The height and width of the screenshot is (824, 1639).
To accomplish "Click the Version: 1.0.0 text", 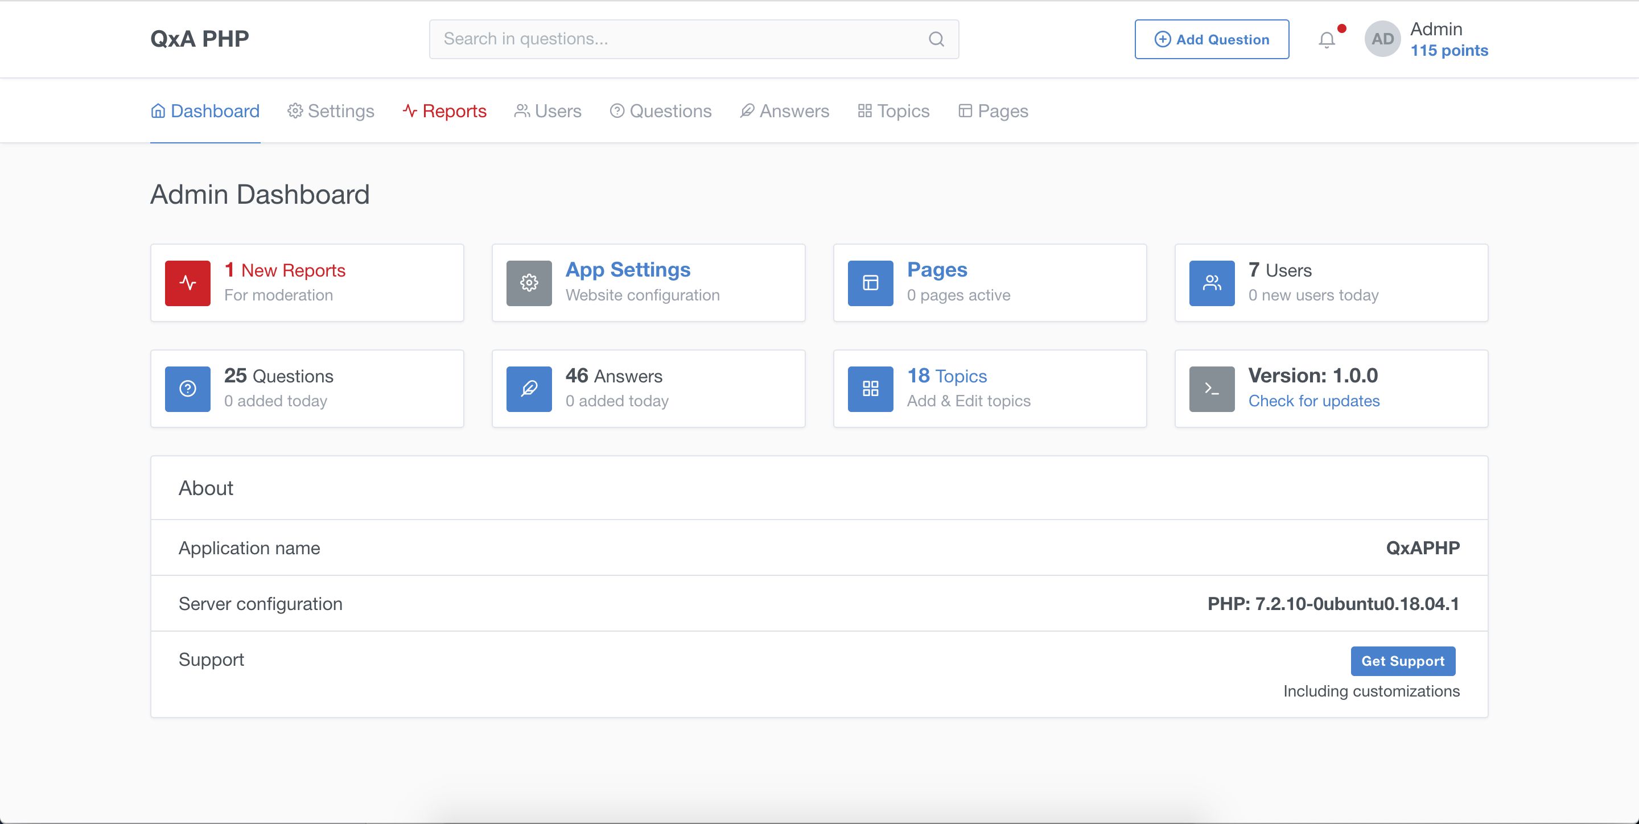I will (x=1312, y=376).
